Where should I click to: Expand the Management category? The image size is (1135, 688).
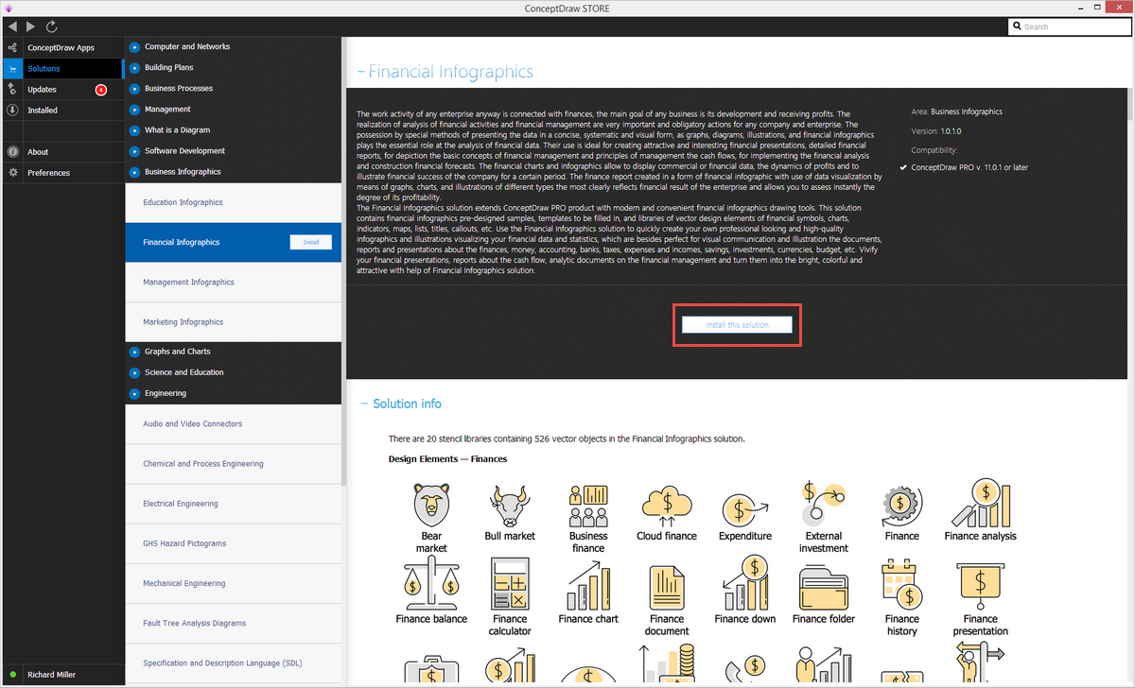click(135, 109)
